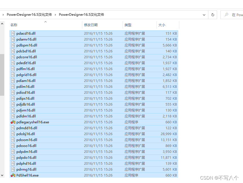Open the first PowerDesigner16.5汉化文件 breadcrumb
The width and height of the screenshot is (243, 183).
click(29, 15)
